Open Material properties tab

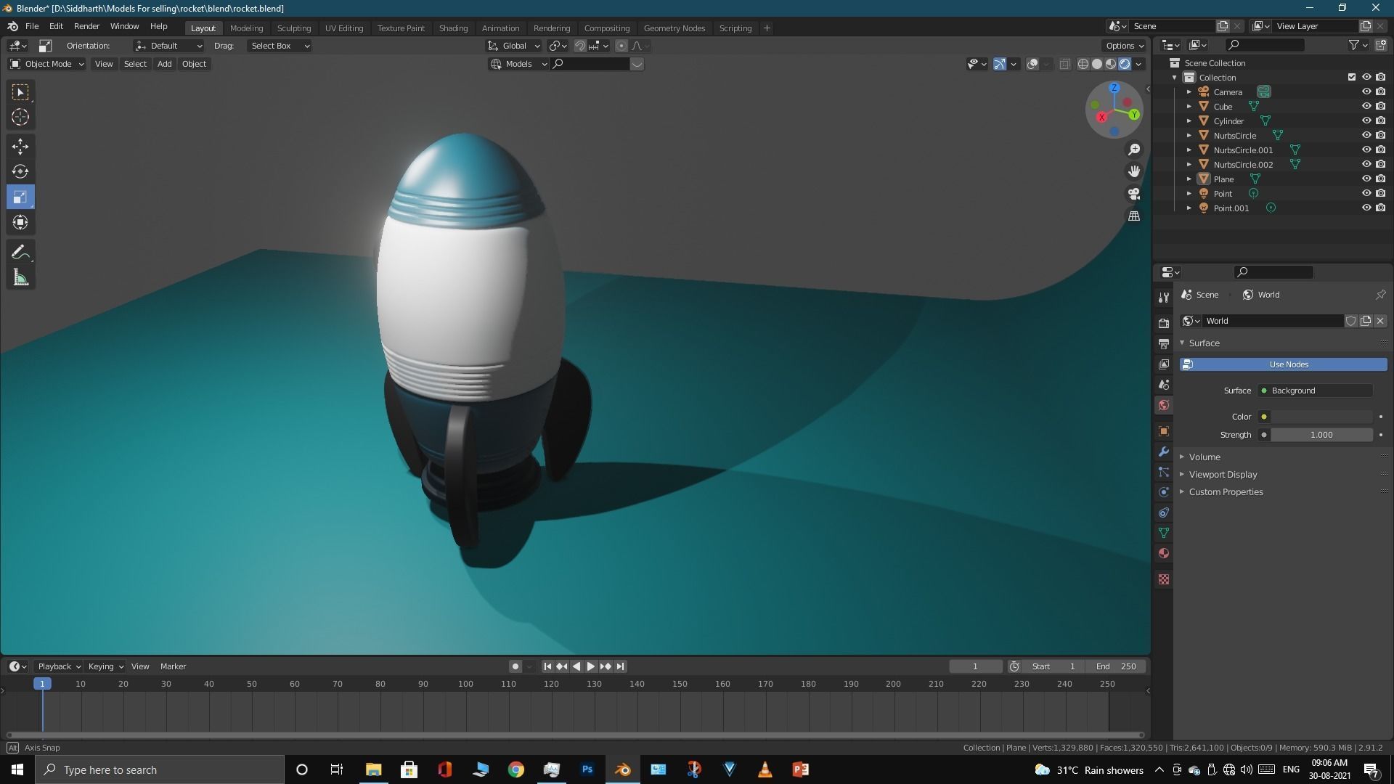[x=1164, y=553]
